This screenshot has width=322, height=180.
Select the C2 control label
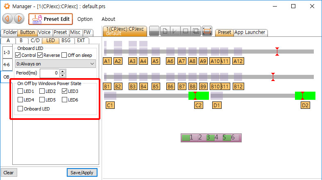coord(198,106)
